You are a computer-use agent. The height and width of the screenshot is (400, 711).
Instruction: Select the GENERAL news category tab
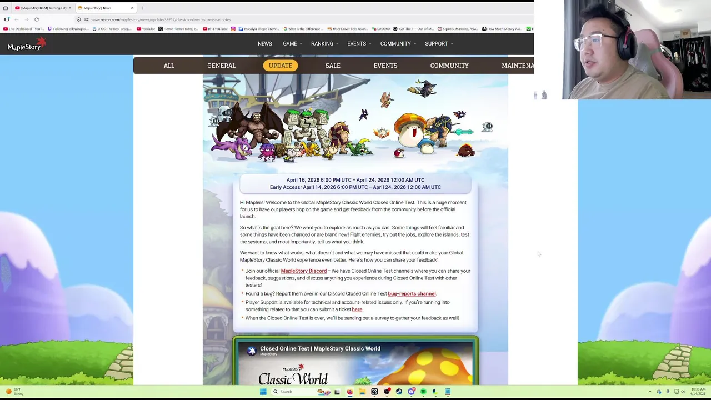[x=221, y=66]
